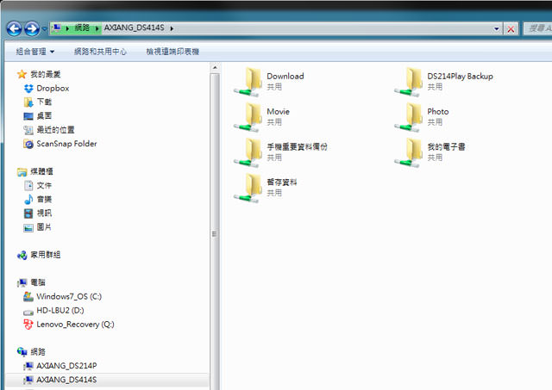The width and height of the screenshot is (552, 390).
Task: Go back with the Back arrow button
Action: [x=14, y=28]
